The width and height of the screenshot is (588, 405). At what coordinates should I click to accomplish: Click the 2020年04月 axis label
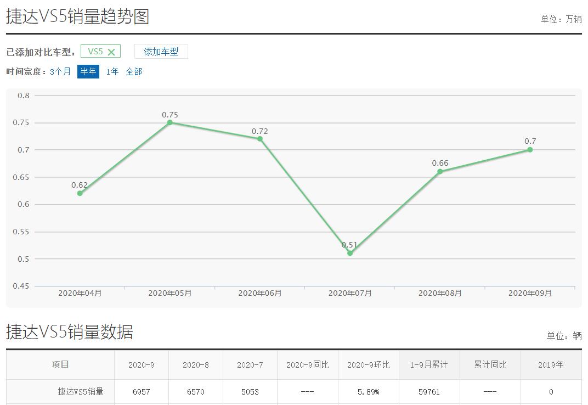point(80,293)
